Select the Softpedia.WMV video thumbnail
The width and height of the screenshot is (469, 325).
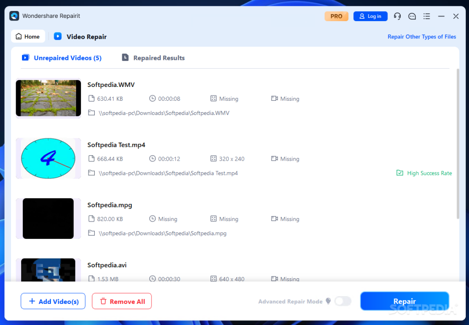pyautogui.click(x=49, y=98)
